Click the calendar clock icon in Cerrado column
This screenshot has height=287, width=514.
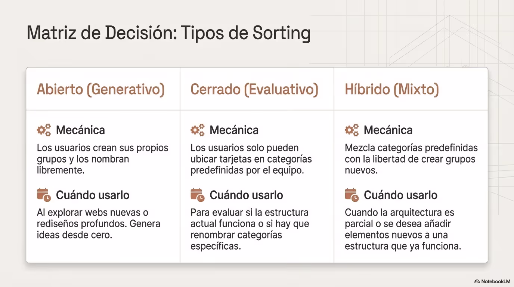(198, 195)
